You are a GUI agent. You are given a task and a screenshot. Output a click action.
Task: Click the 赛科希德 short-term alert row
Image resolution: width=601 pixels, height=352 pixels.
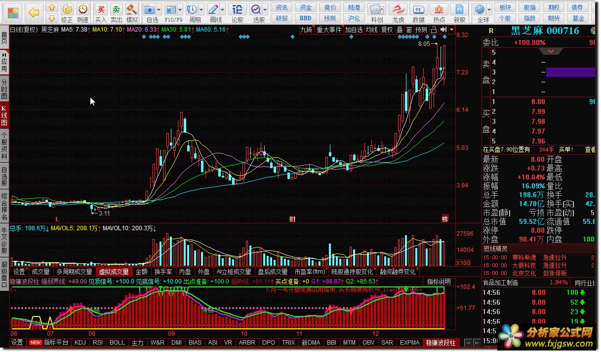coord(539,257)
